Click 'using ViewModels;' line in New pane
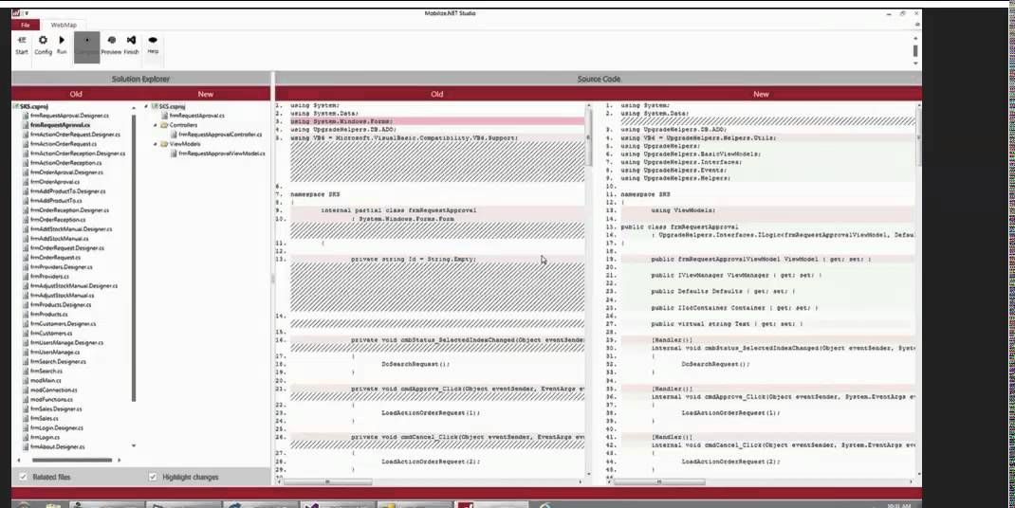1015x508 pixels. [684, 210]
